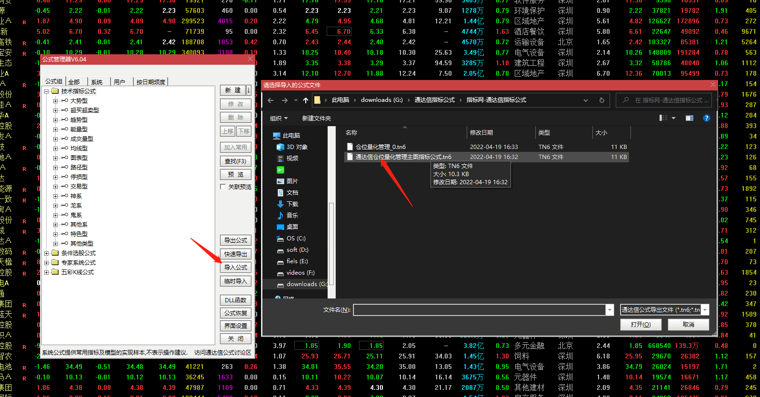Click the 打开(O) button
This screenshot has height=397, width=760.
(x=640, y=325)
